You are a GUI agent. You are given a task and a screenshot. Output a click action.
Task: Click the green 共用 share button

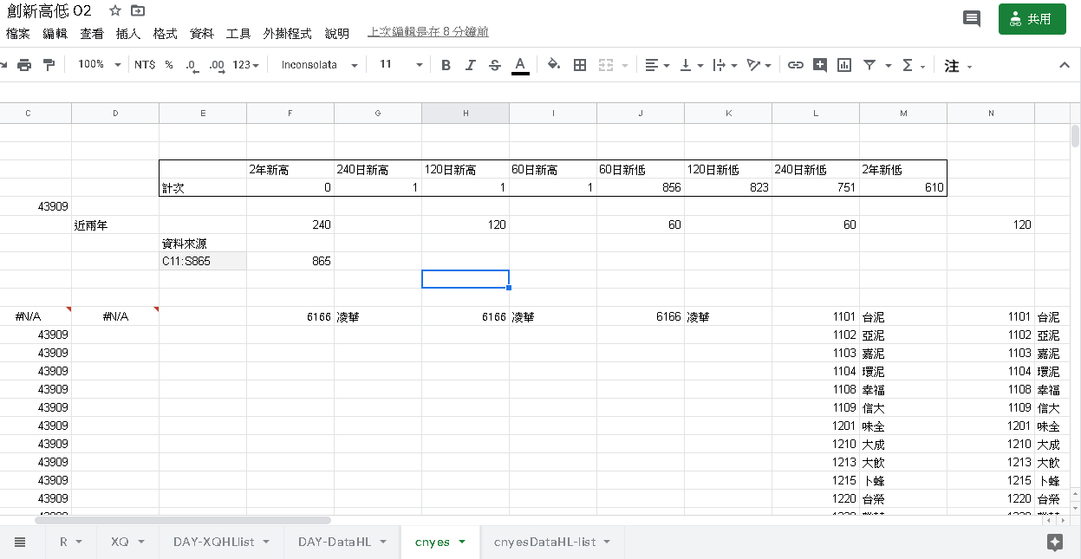point(1032,19)
